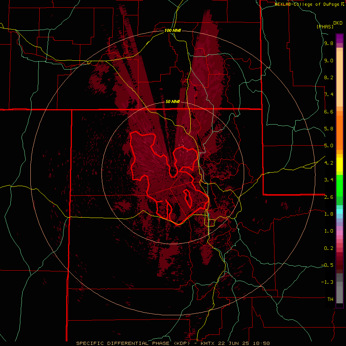
Task: Click the pink segment of the color scale
Action: point(339,233)
